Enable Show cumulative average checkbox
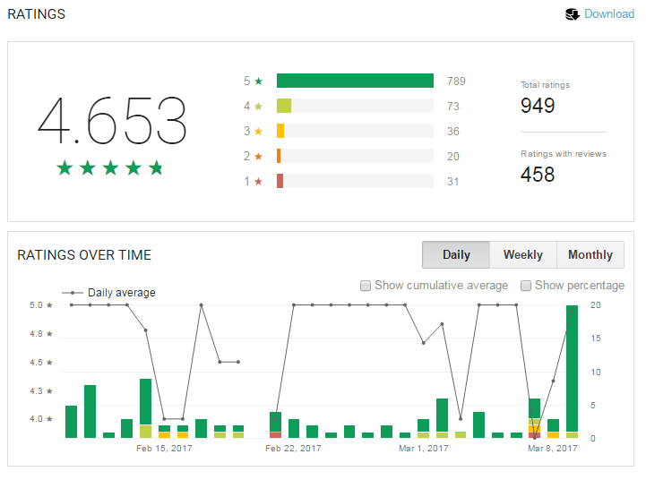 [x=366, y=286]
